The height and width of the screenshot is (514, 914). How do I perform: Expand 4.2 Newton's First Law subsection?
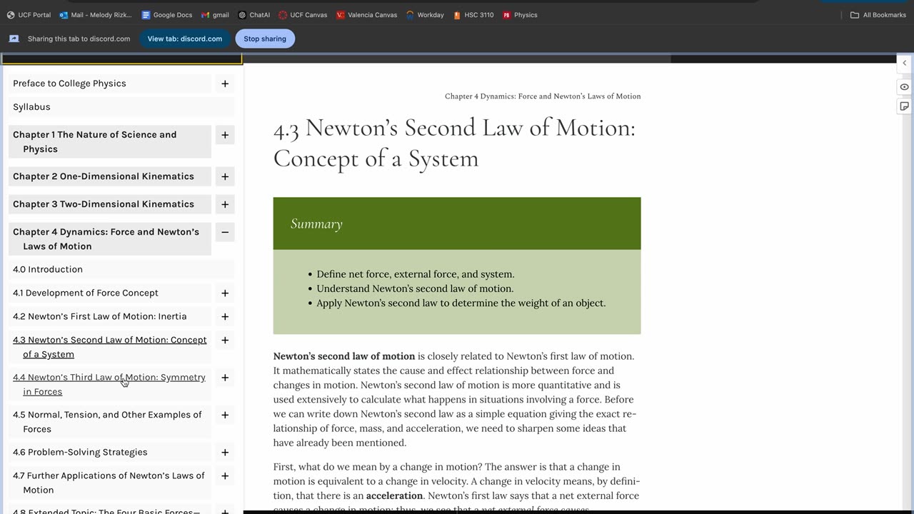tap(225, 316)
